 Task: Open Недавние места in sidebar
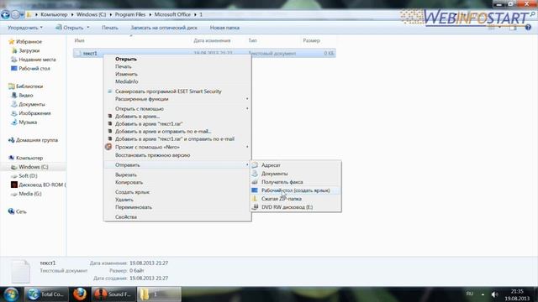click(x=34, y=60)
